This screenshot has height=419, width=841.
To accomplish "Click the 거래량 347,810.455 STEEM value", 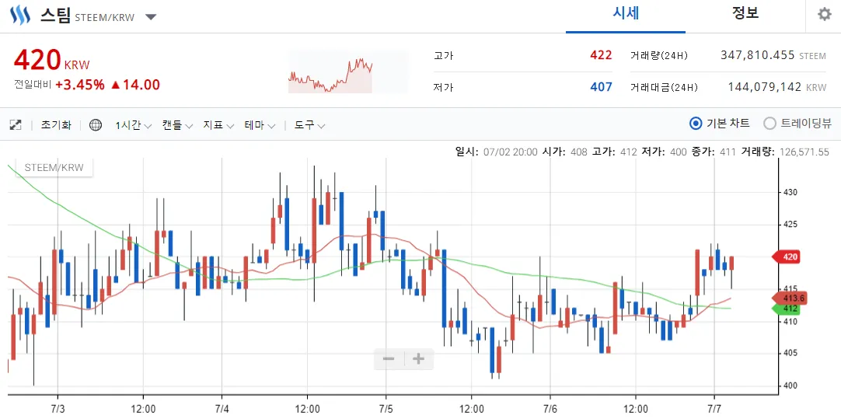I will pyautogui.click(x=773, y=55).
